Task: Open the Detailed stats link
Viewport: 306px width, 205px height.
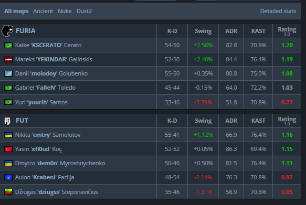Action: coord(278,11)
